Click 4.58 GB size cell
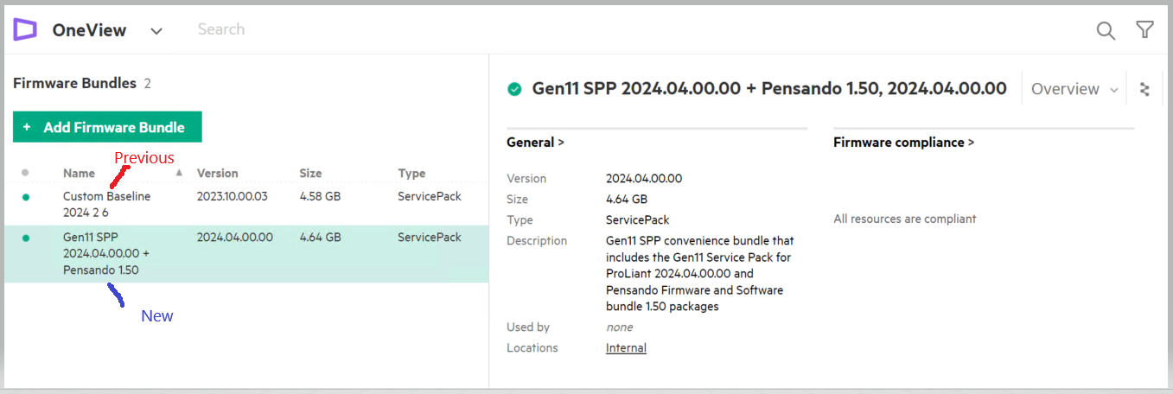The height and width of the screenshot is (394, 1173). click(320, 197)
